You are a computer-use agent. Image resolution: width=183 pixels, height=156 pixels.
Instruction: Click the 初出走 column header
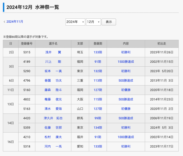[x=162, y=44]
